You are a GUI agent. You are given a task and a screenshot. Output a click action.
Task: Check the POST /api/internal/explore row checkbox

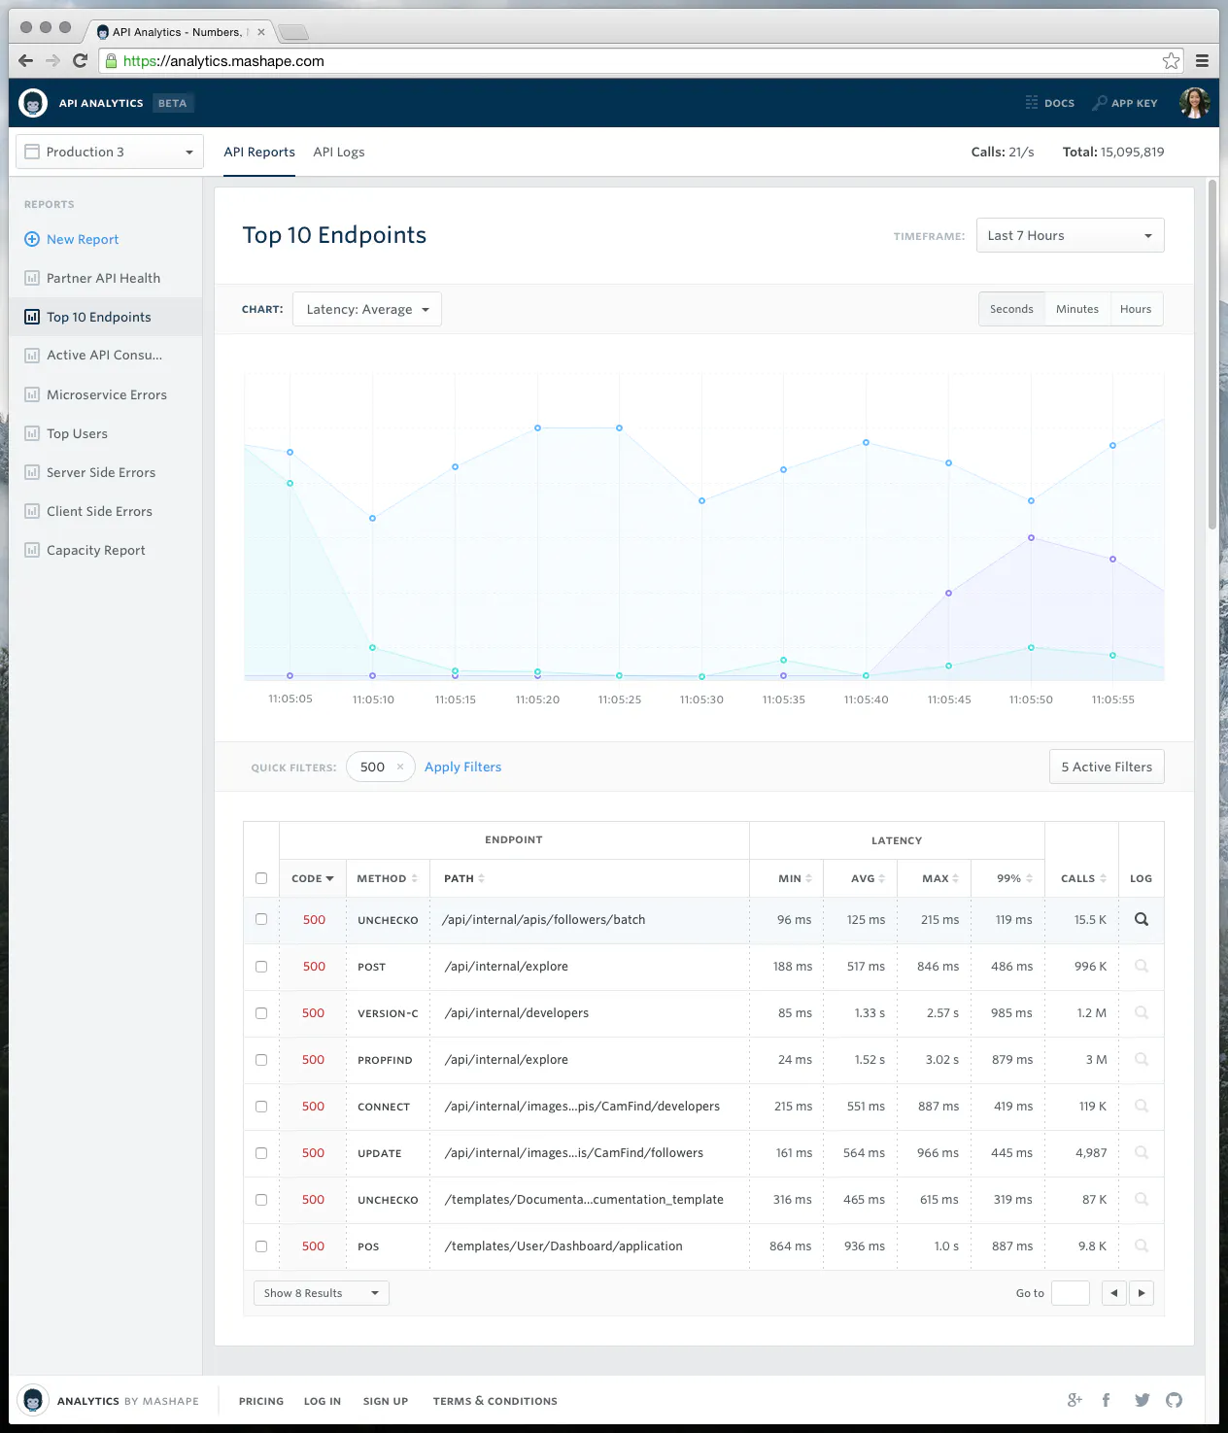261,967
